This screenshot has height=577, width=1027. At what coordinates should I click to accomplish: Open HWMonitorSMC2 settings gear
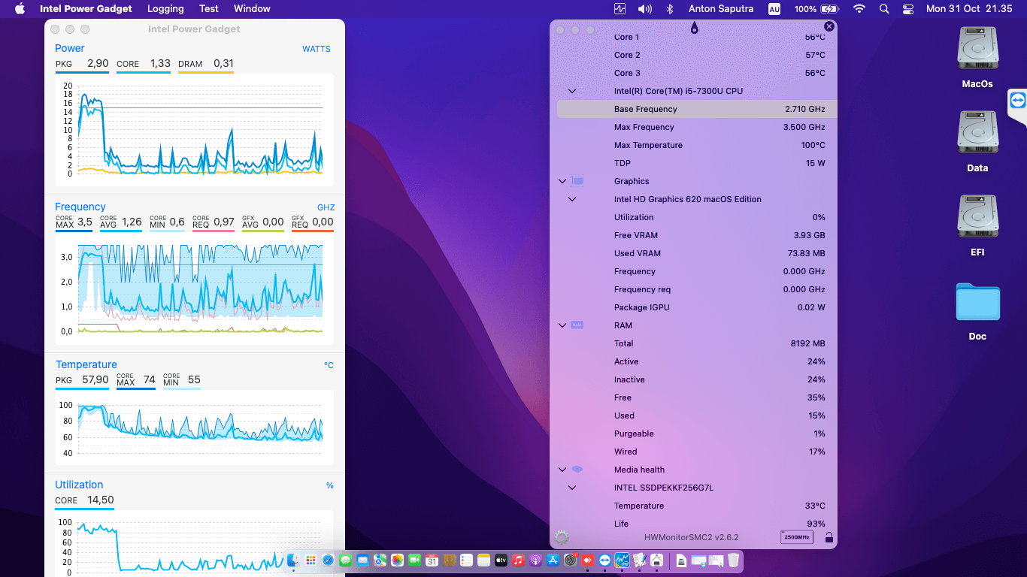562,537
